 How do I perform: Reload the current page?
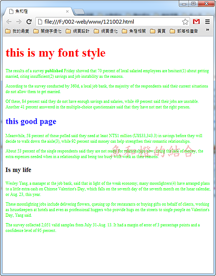[29, 22]
